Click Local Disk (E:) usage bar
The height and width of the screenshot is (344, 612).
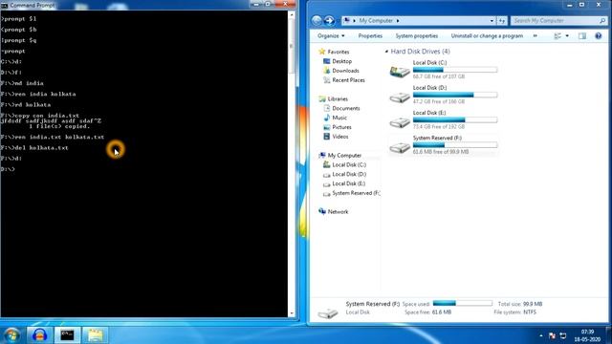tap(455, 119)
